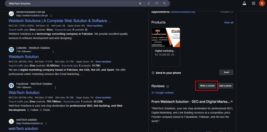Click the magnifier search icon
Image resolution: width=267 pixels, height=132 pixels.
click(x=164, y=3)
